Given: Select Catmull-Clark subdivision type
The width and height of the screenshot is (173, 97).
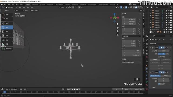Looking at the screenshot, I should point(155,76).
